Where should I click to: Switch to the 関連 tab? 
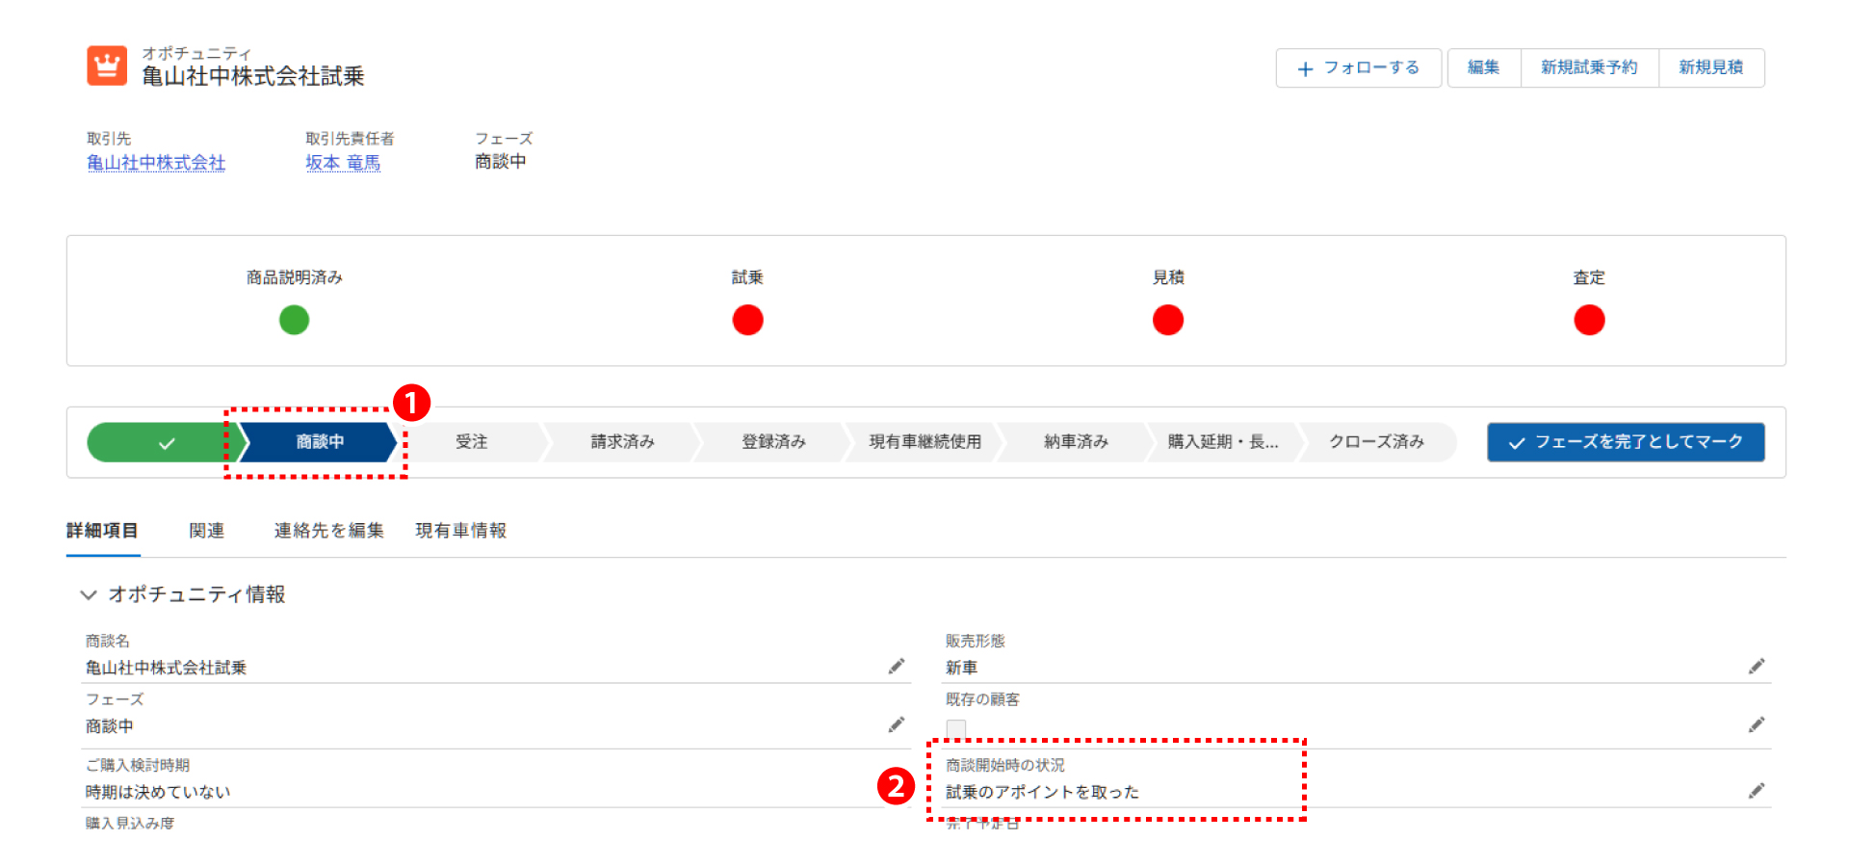tap(206, 531)
